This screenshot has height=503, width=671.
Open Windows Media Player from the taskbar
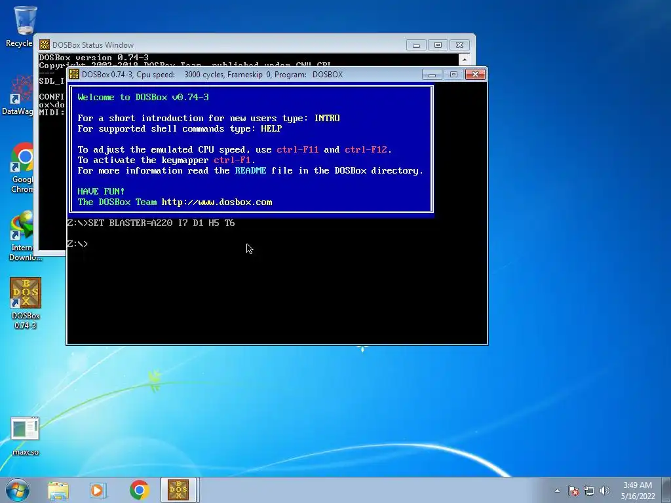point(98,491)
